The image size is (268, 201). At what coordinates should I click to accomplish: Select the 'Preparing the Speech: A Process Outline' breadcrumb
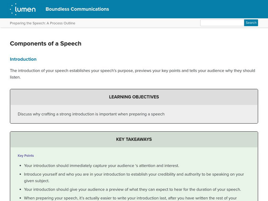pyautogui.click(x=43, y=23)
